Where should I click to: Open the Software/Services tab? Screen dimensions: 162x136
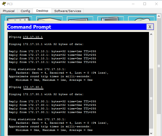click(x=68, y=11)
